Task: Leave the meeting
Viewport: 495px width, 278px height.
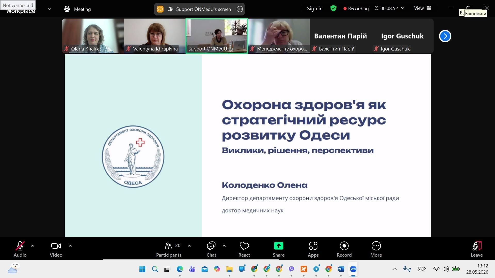Action: pos(476,249)
